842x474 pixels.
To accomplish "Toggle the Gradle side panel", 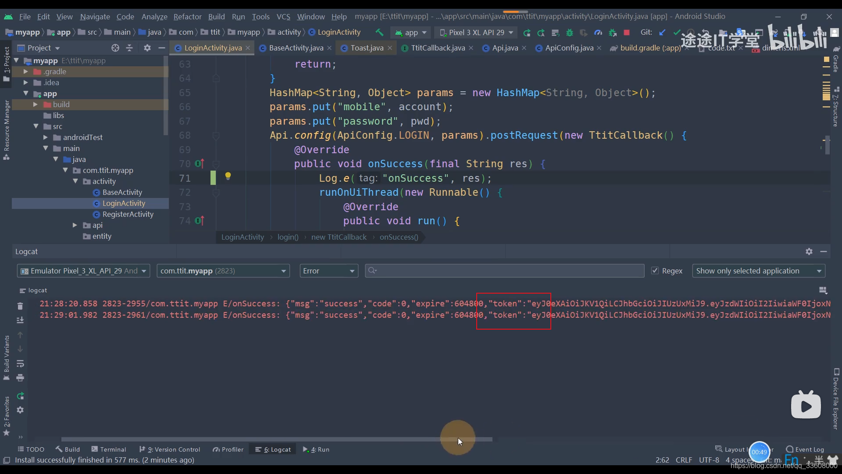I will [x=835, y=59].
